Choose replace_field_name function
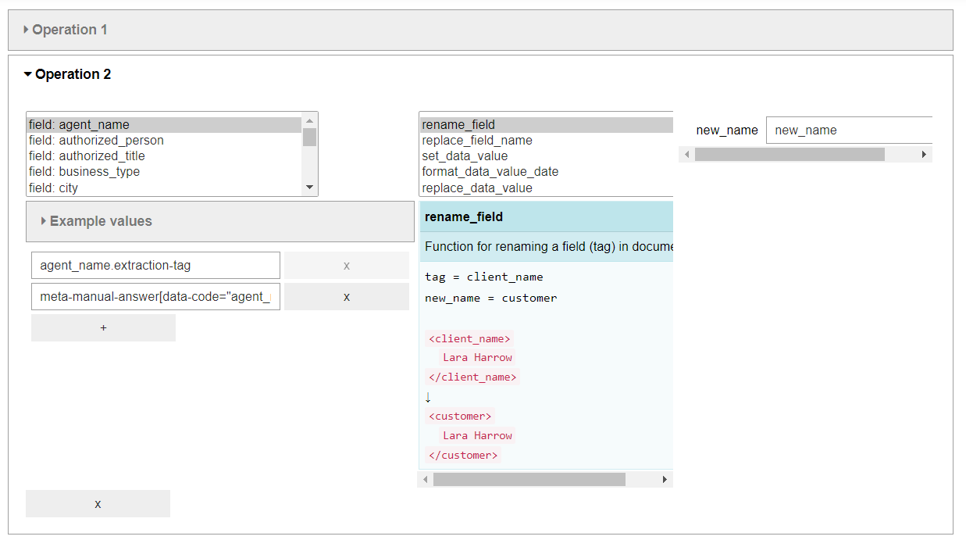The width and height of the screenshot is (966, 547). (547, 140)
